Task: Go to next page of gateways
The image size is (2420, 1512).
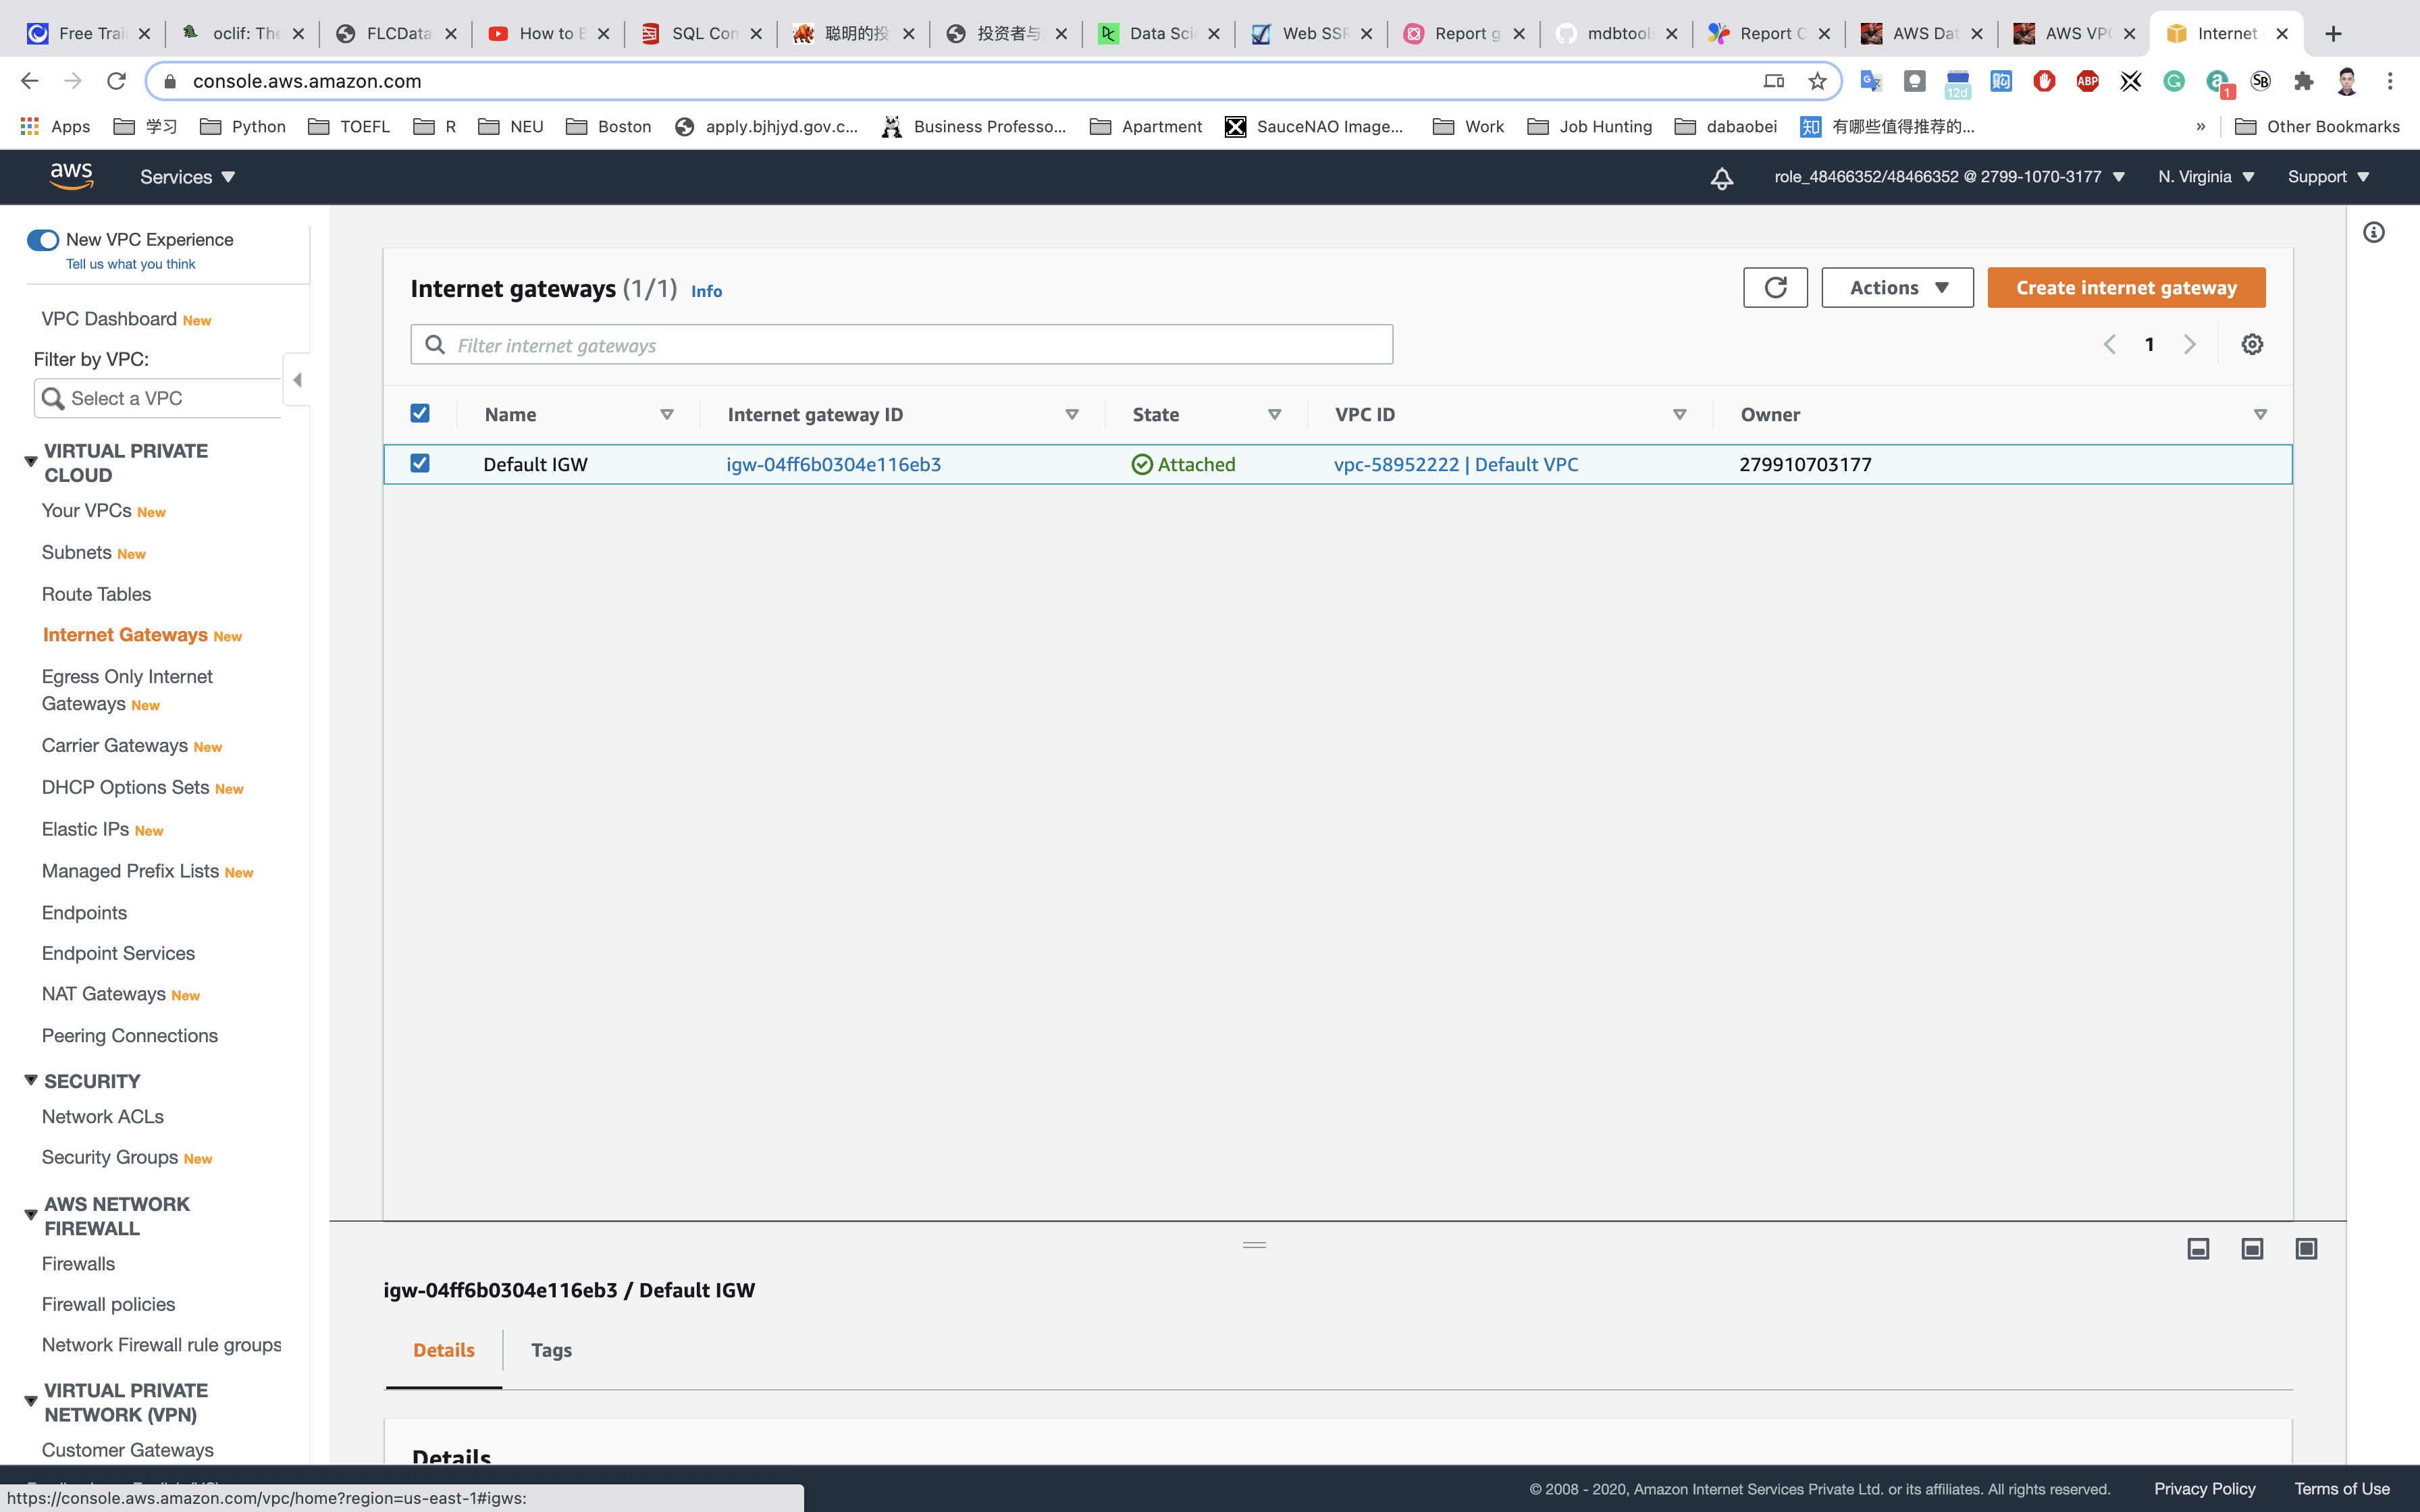Action: point(2190,344)
